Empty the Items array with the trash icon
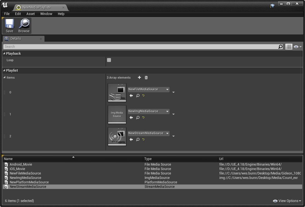This screenshot has width=305, height=207. (146, 78)
